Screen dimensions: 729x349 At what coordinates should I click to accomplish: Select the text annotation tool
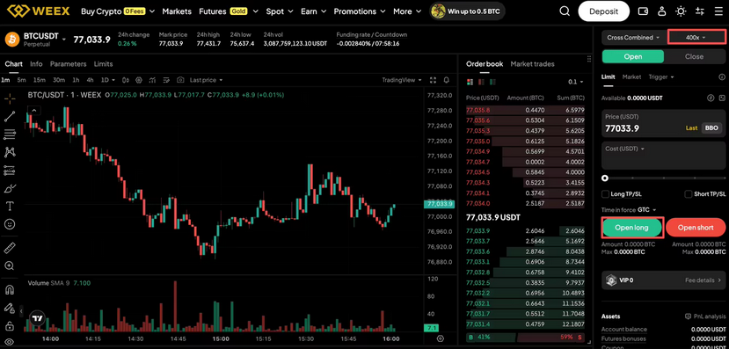coord(10,206)
